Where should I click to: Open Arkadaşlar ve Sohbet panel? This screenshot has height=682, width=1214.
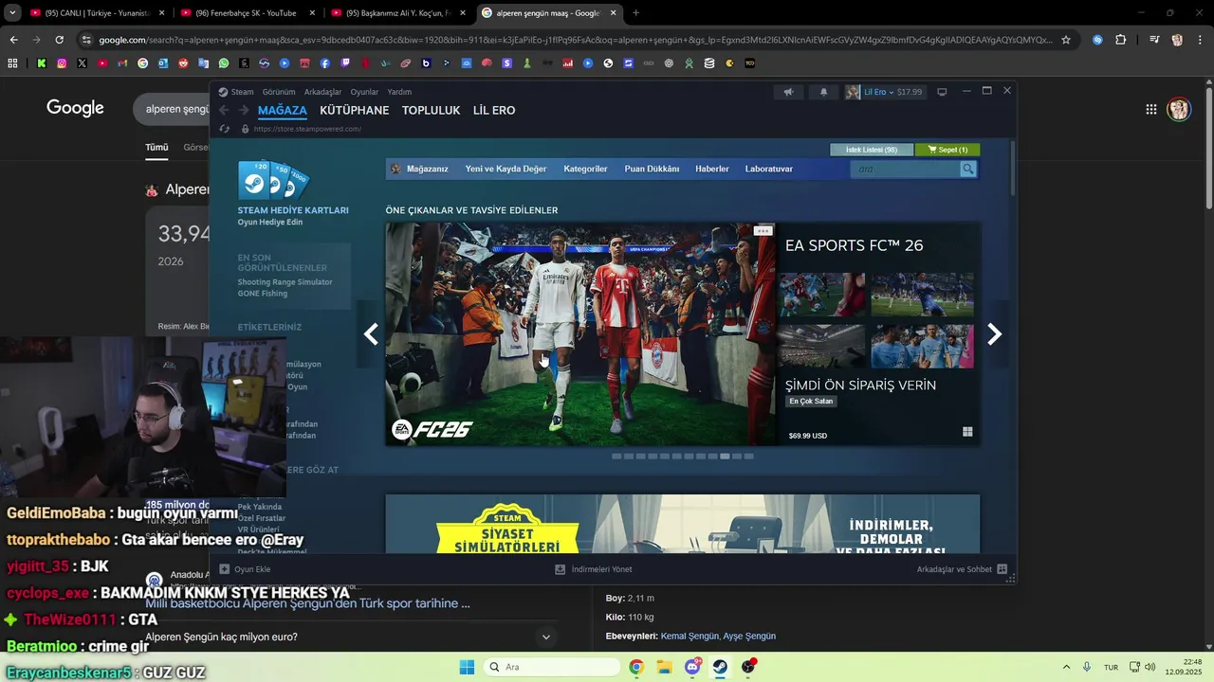(x=963, y=569)
